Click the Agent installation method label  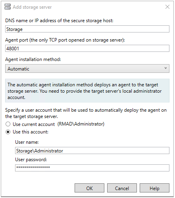point(33,59)
